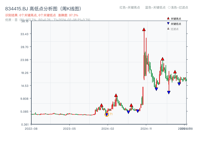Screen dimensions: 207x155
Task: Click the 关键高点 red triangle legend icon
Action: click(168, 18)
